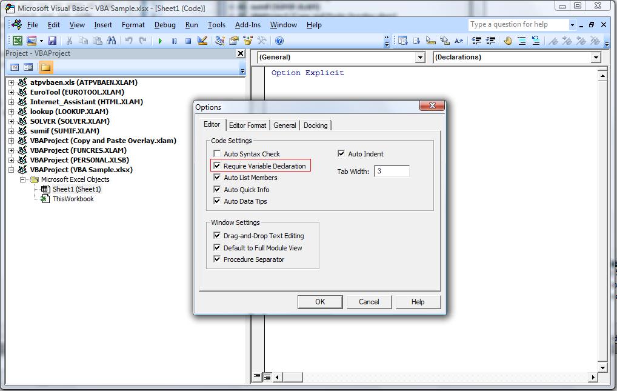617x391 pixels.
Task: Click the Uncomment Block icon
Action: click(536, 41)
